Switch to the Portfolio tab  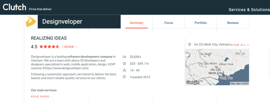201,23
